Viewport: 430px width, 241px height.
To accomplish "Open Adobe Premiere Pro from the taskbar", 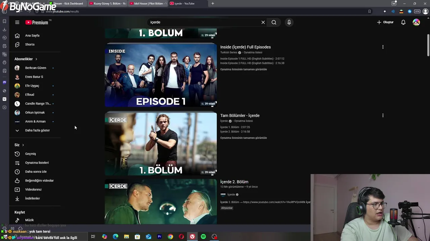I will click(x=159, y=237).
